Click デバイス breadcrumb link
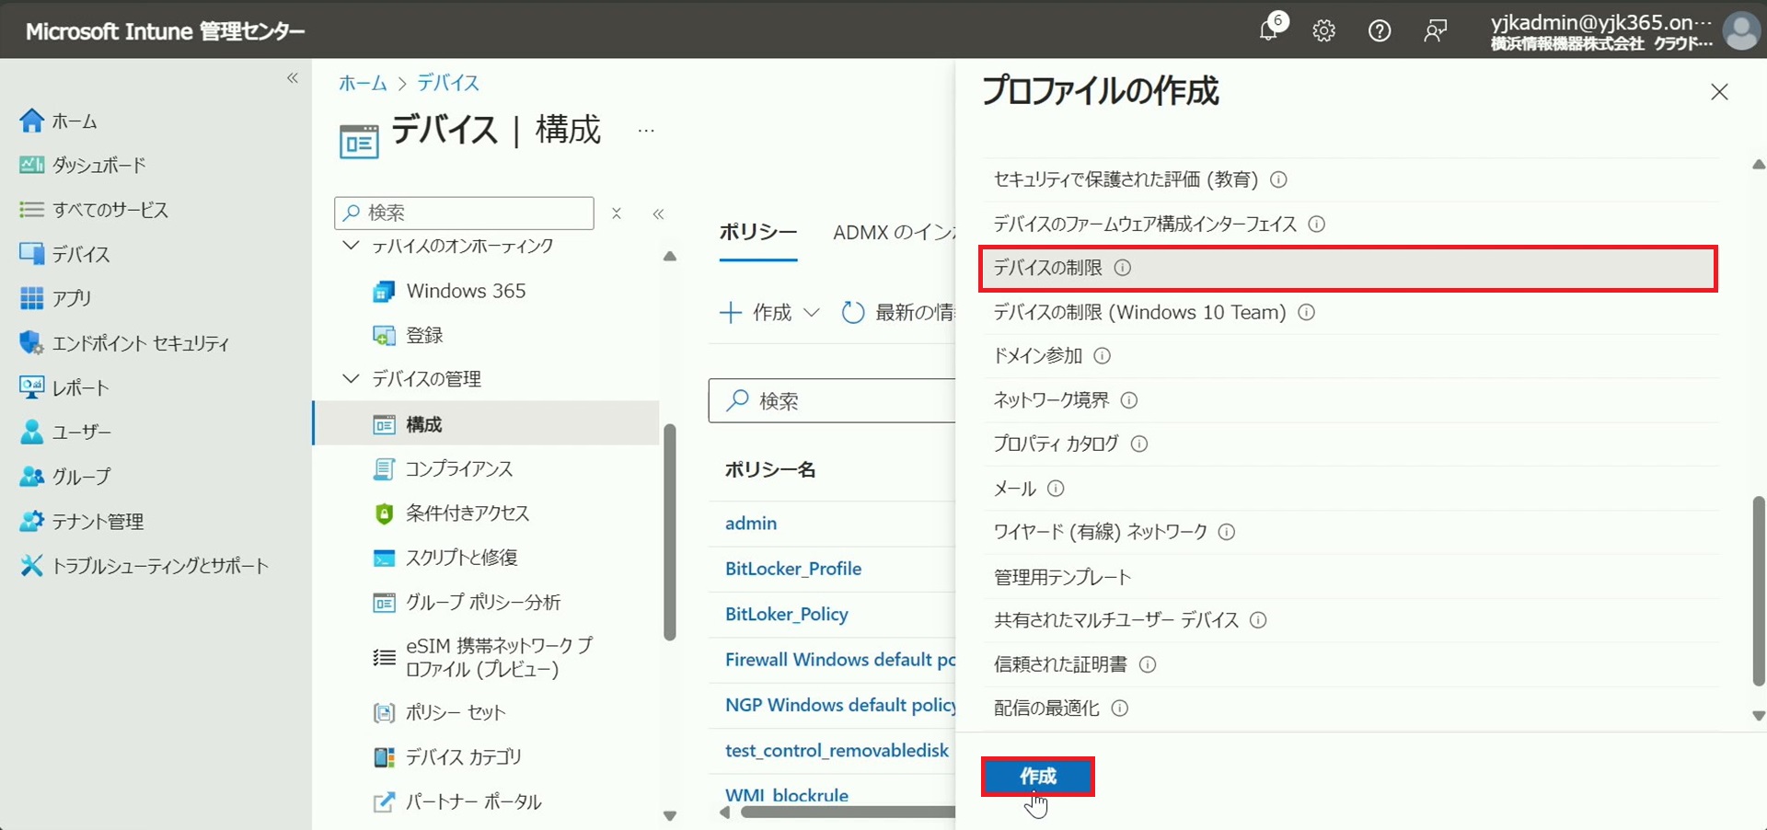 click(448, 83)
